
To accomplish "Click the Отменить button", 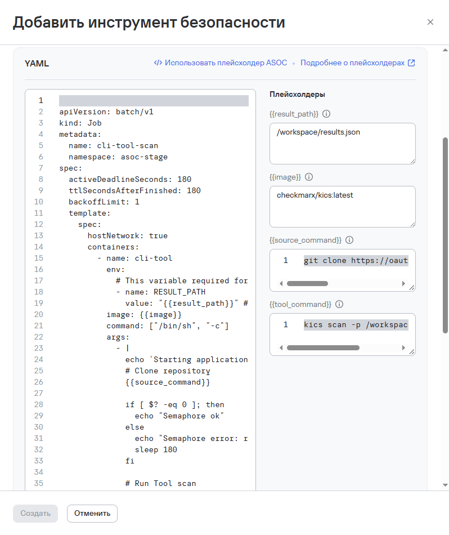I will point(92,513).
